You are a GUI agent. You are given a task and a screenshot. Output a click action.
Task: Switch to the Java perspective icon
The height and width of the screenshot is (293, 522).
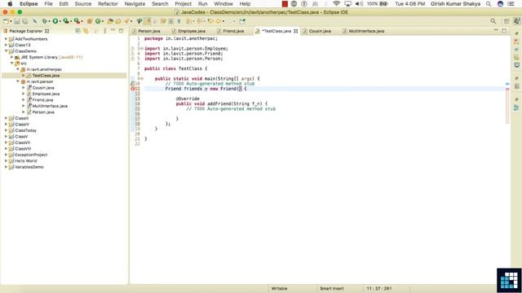[x=516, y=21]
